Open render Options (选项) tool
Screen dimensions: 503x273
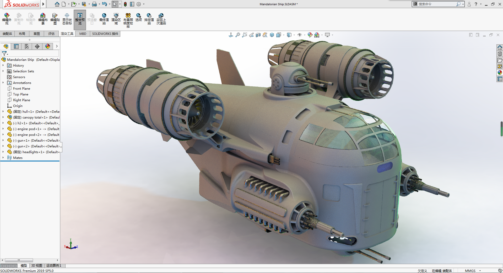tap(139, 17)
